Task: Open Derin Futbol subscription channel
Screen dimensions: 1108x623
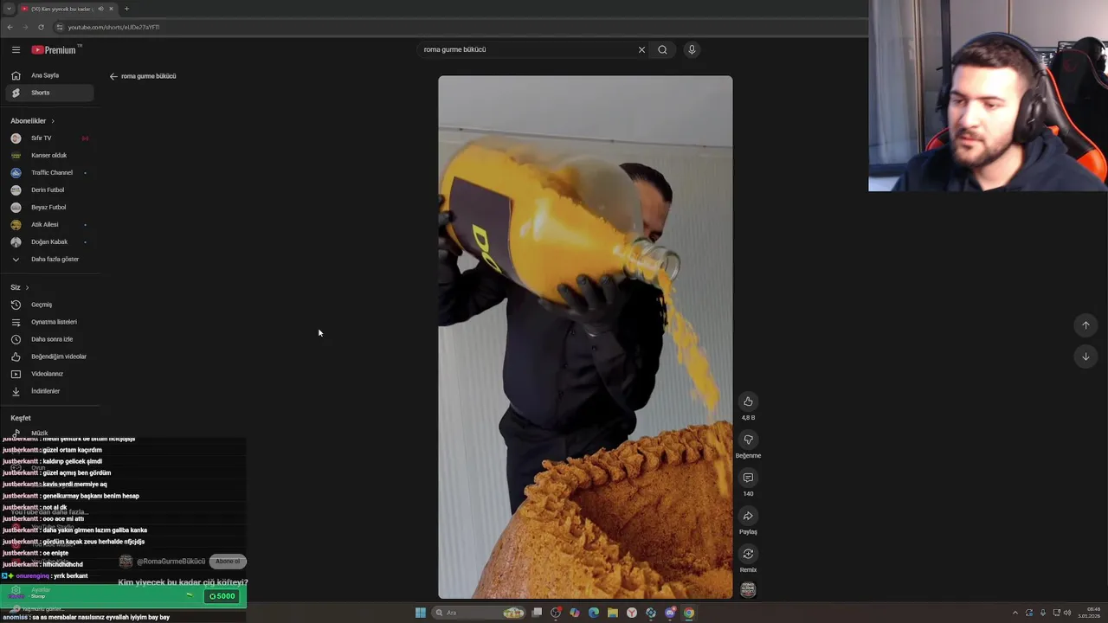Action: pos(48,190)
